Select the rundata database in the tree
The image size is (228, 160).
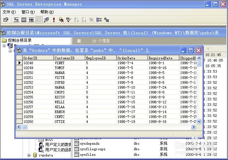tap(46, 155)
